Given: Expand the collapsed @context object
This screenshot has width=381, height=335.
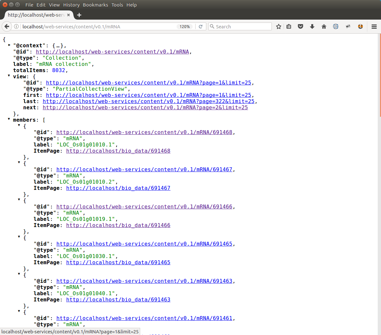Looking at the screenshot, I should [x=9, y=45].
